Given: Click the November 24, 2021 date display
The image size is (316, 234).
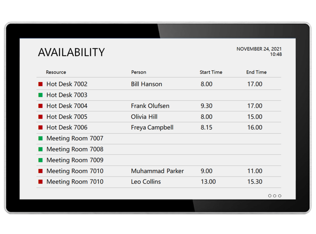Looking at the screenshot, I should point(259,49).
